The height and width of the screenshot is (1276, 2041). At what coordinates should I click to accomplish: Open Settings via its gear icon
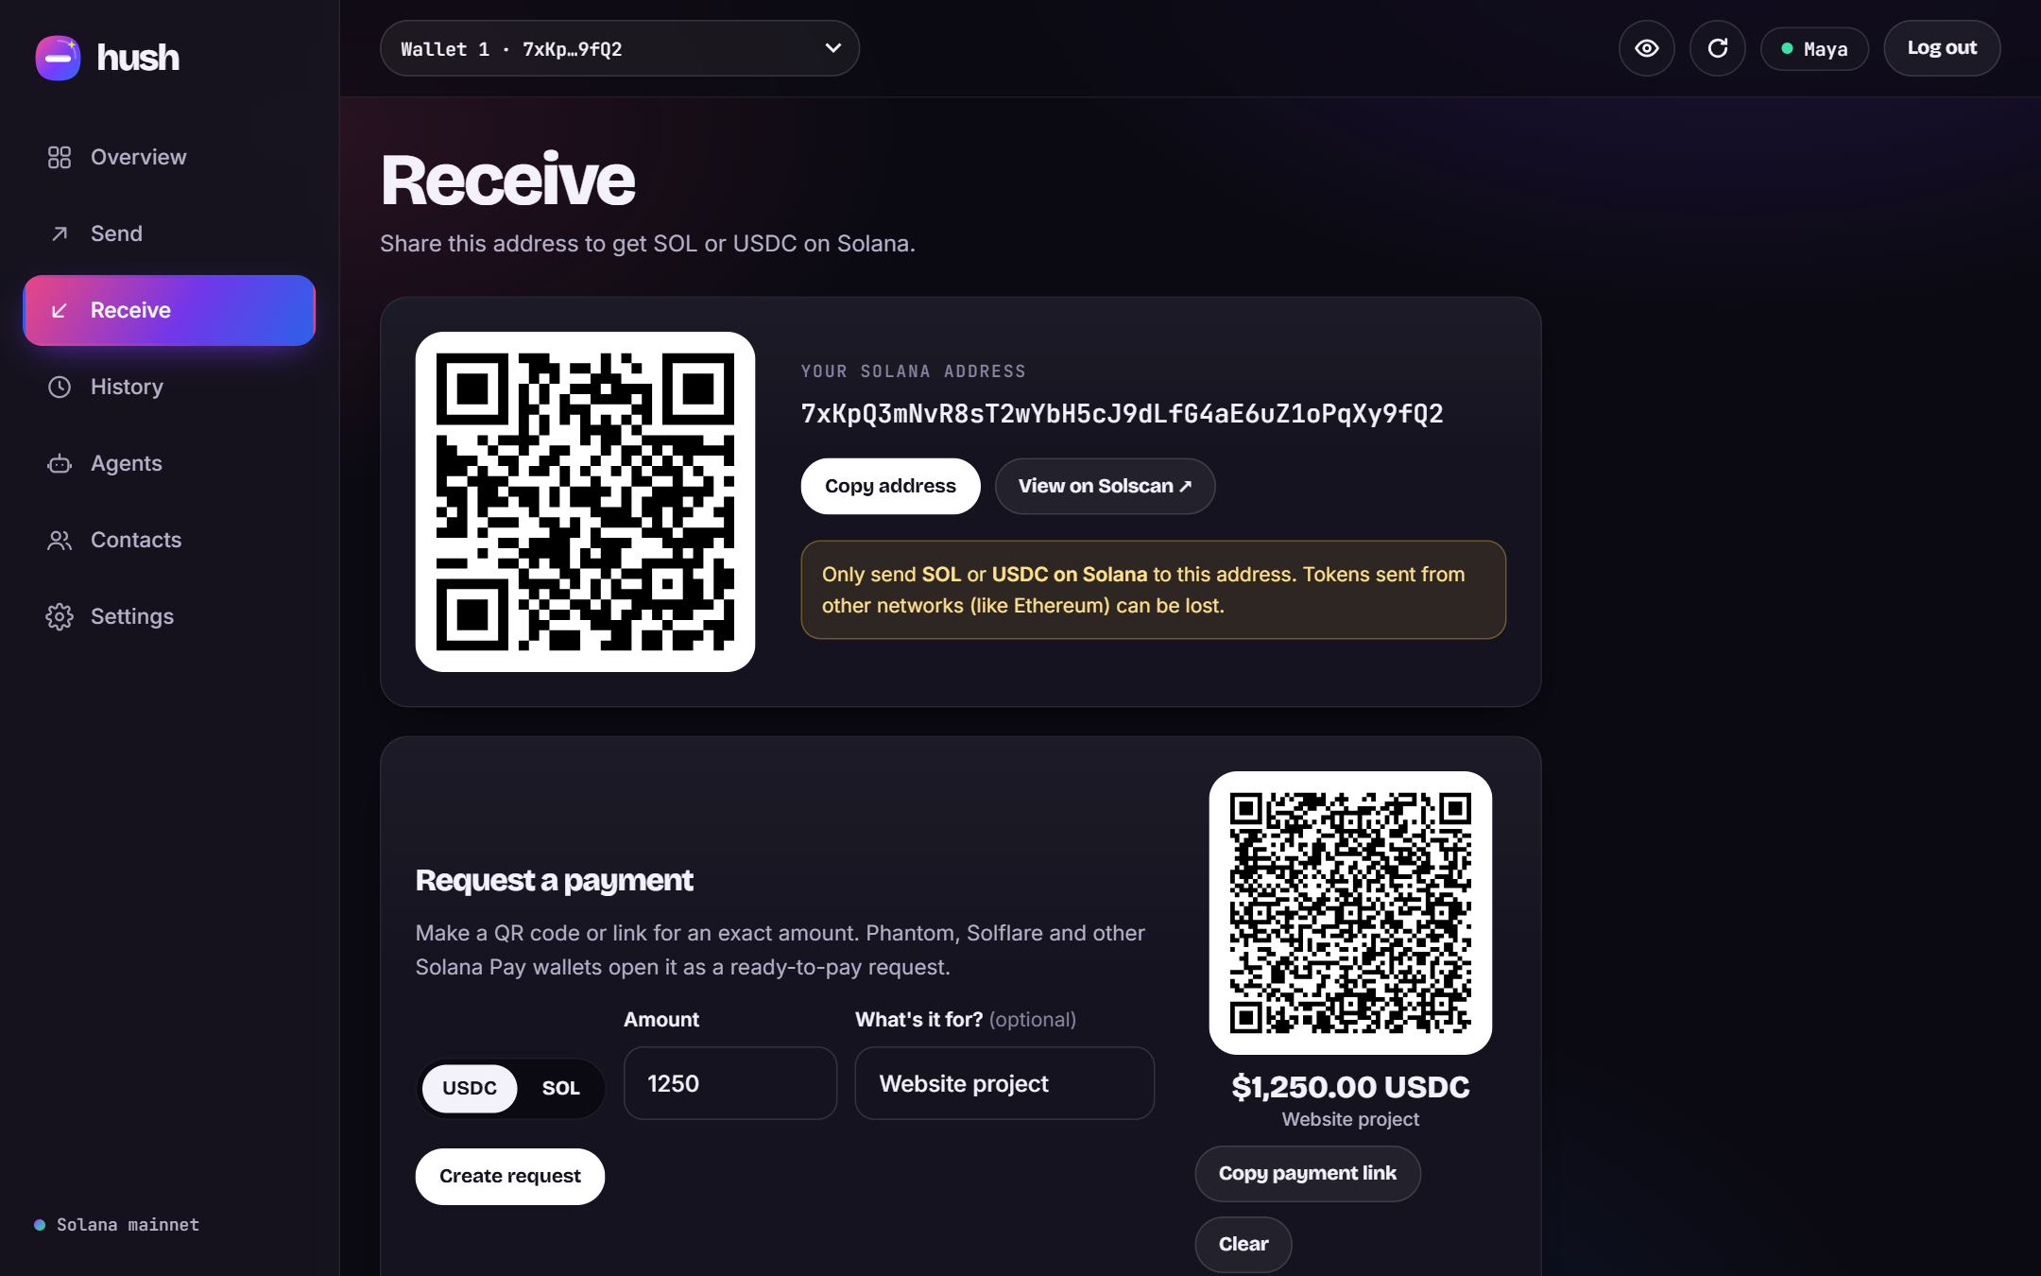[60, 616]
